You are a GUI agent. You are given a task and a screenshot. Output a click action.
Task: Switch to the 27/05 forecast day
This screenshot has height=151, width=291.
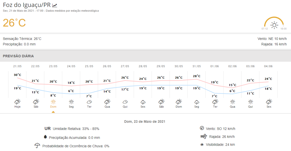click(125, 66)
